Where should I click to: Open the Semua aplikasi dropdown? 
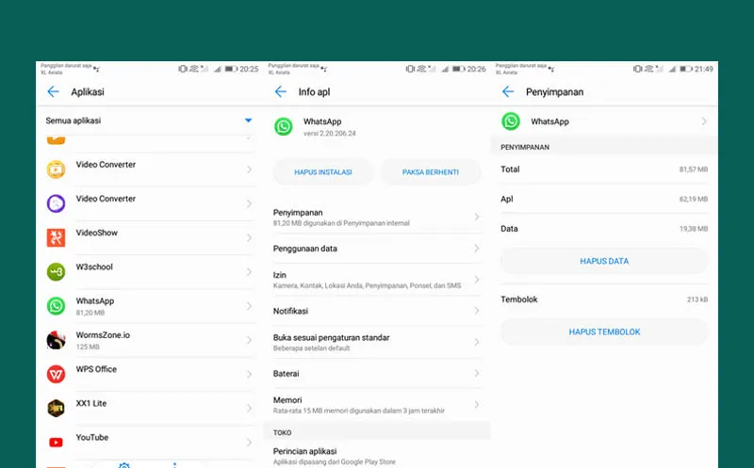click(248, 121)
